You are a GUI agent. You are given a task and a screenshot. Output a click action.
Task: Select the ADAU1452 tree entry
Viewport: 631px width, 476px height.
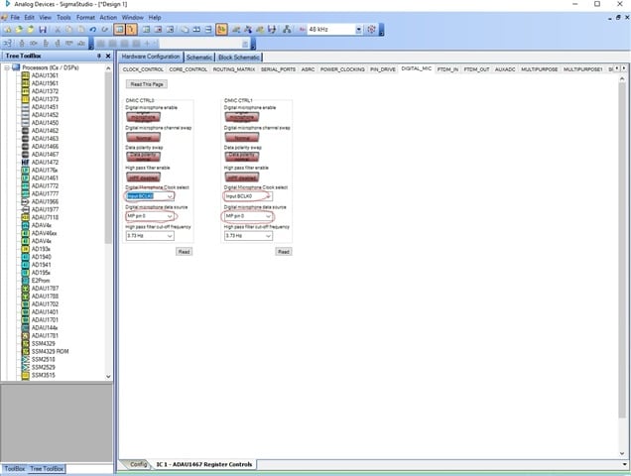[45, 115]
